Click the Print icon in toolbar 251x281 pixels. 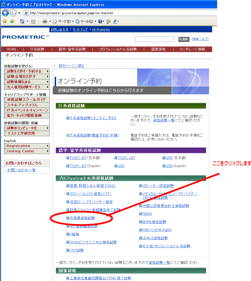pyautogui.click(x=45, y=21)
